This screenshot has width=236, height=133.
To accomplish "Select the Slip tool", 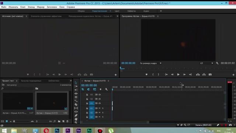I will [x=76, y=108].
